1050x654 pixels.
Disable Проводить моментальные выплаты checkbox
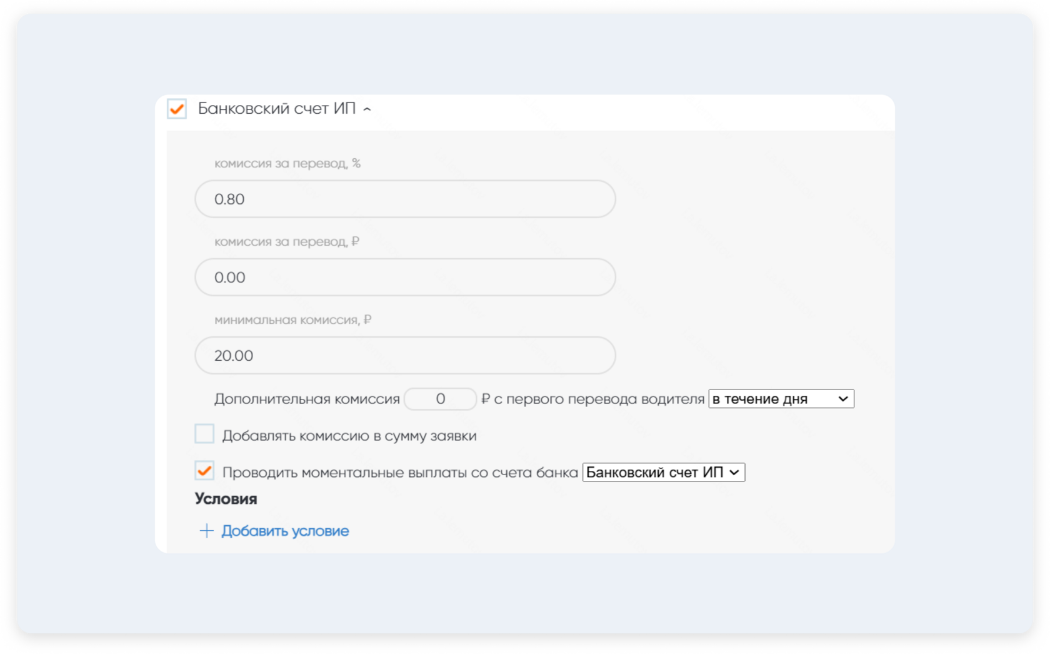(x=204, y=471)
